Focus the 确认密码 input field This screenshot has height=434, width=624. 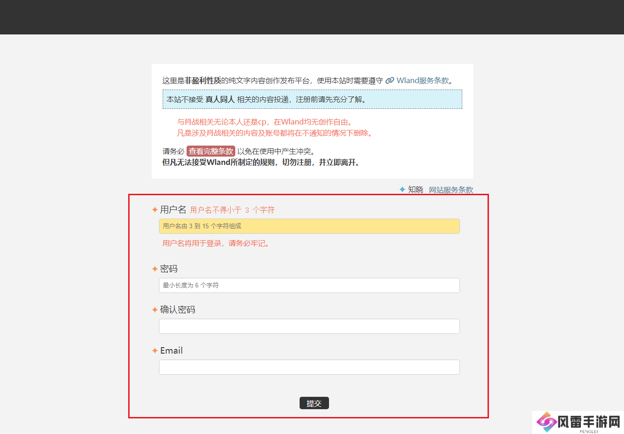[309, 326]
